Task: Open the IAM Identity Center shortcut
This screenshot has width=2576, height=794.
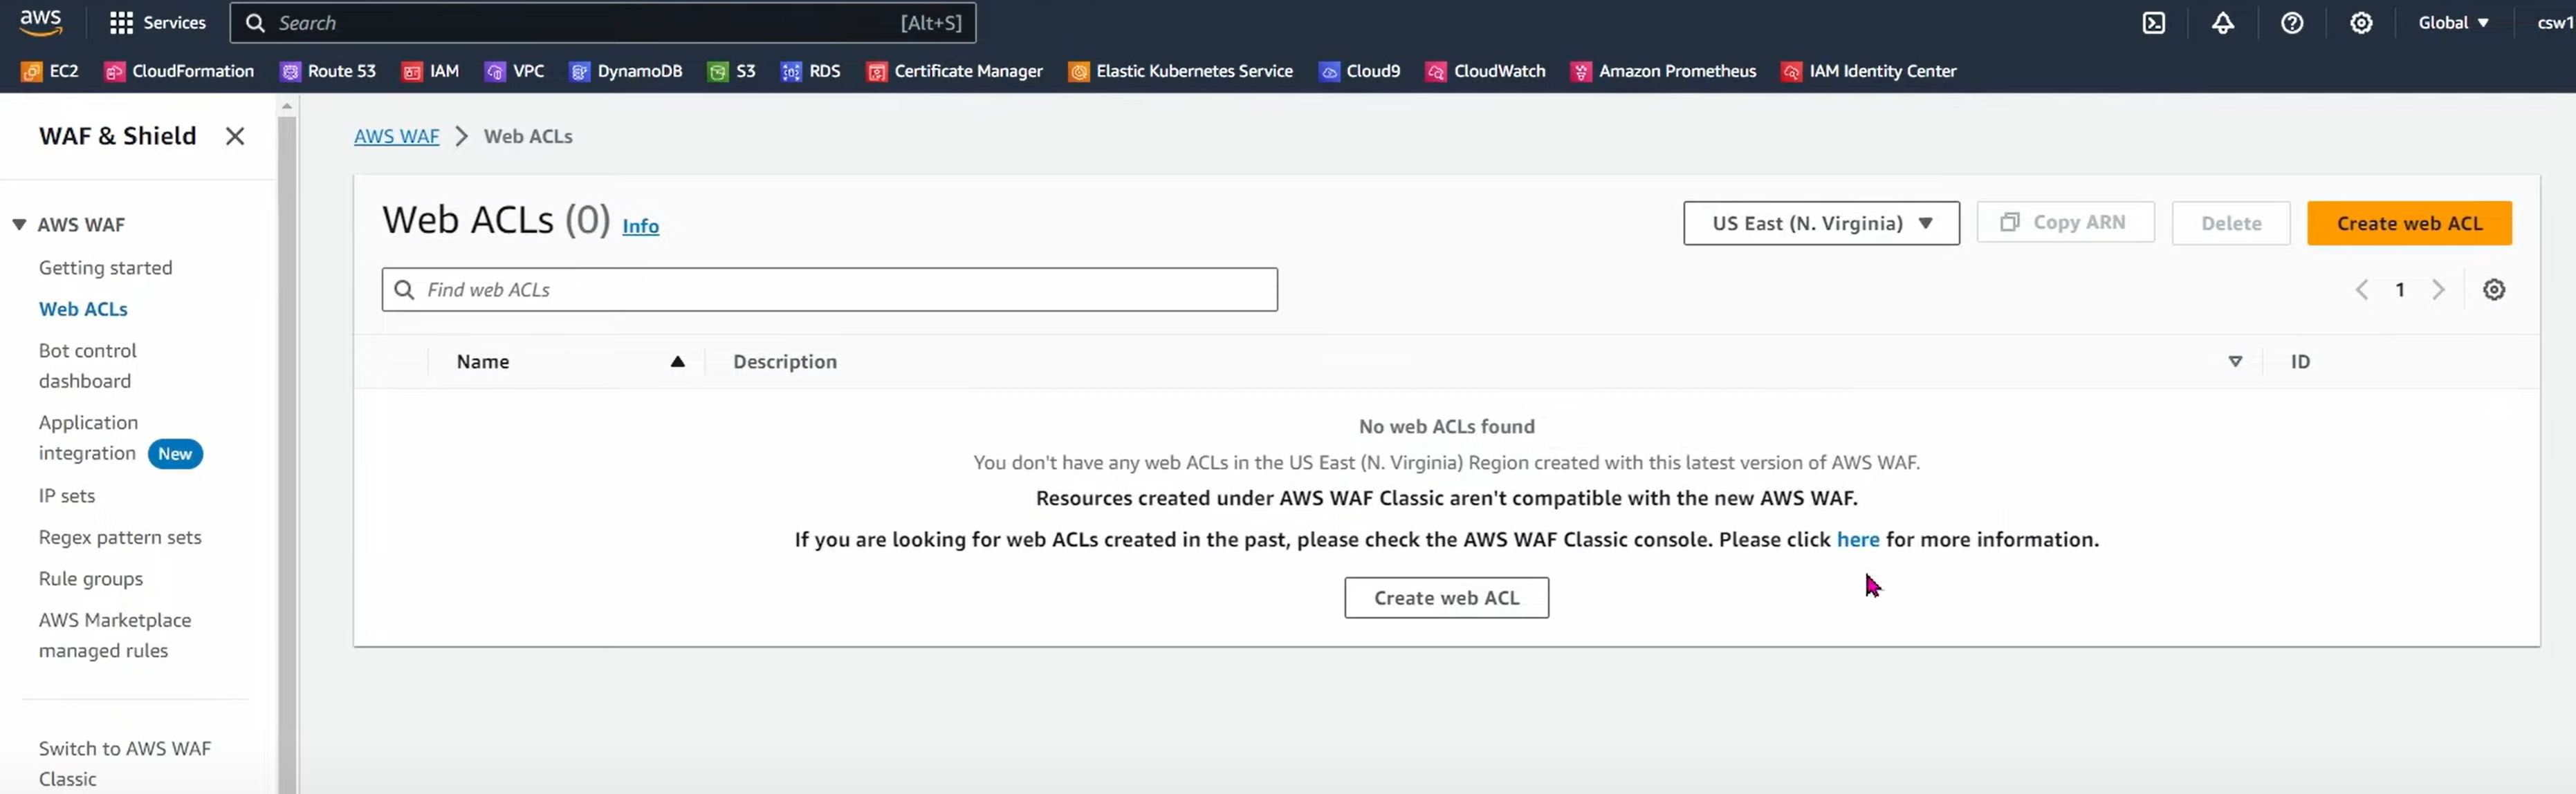Action: tap(1869, 71)
